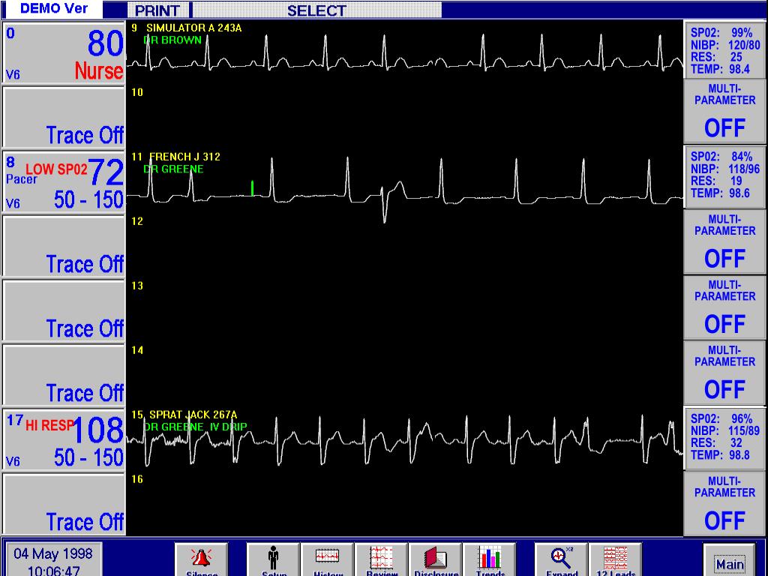Click patient name SPRAT JACK 267A

coord(193,415)
